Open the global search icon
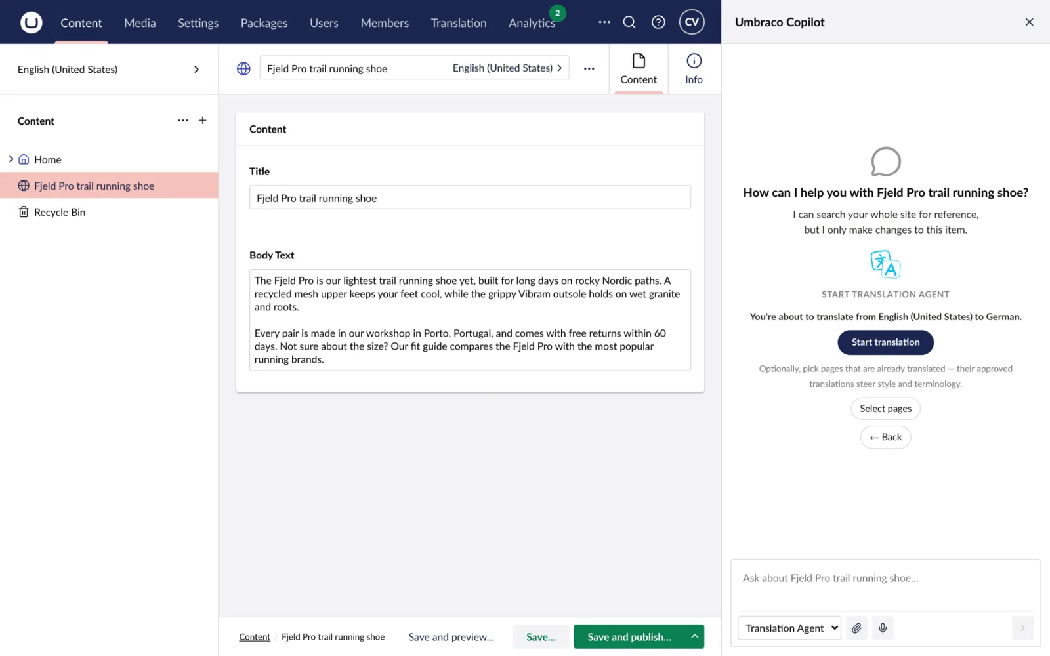This screenshot has width=1050, height=656. [629, 22]
